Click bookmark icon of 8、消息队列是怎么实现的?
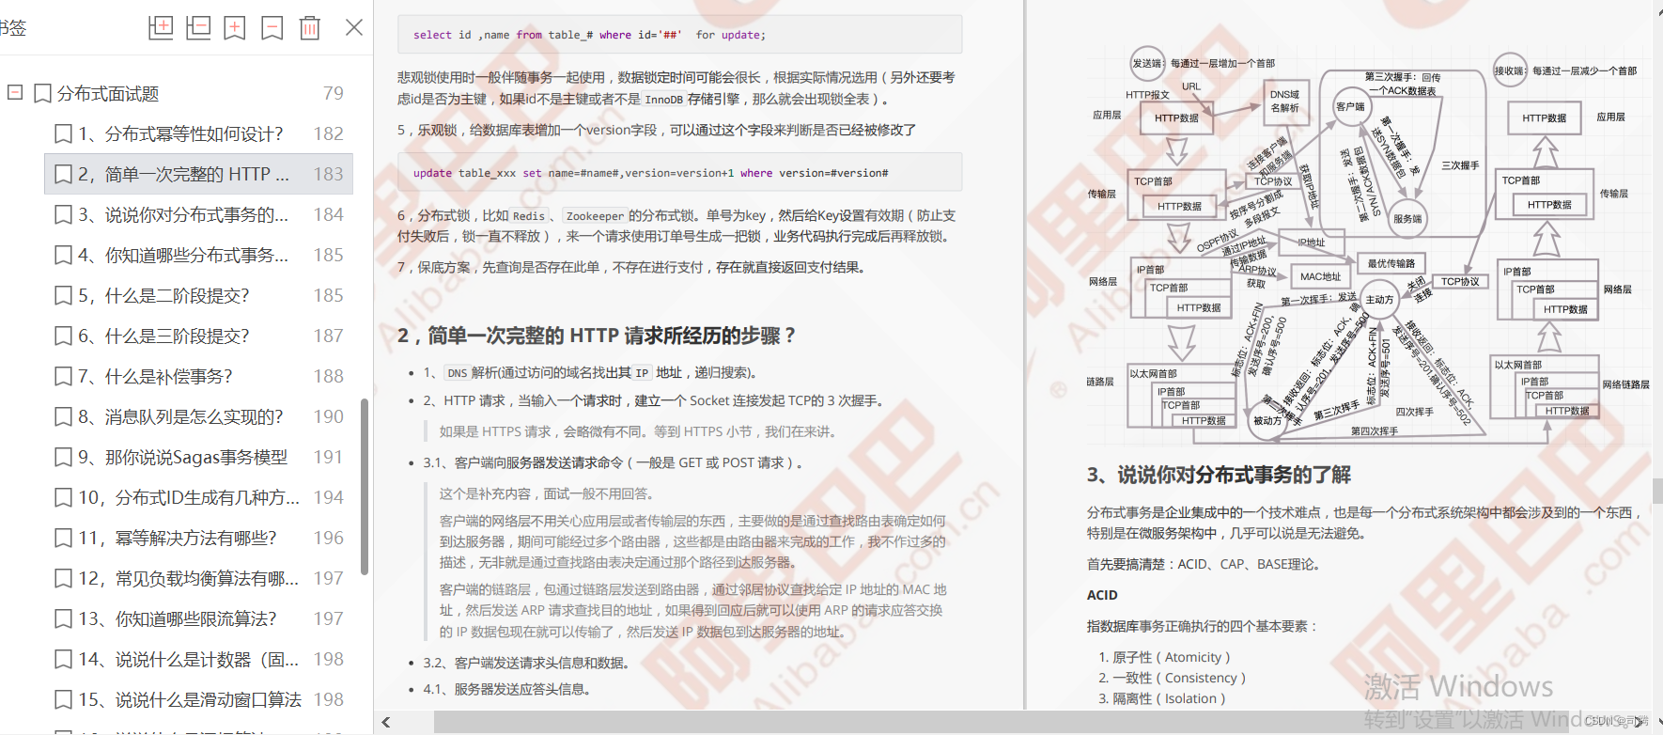This screenshot has height=735, width=1663. (63, 416)
